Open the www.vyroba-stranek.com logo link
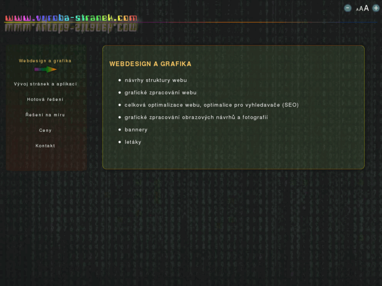The width and height of the screenshot is (382, 286). pyautogui.click(x=71, y=18)
